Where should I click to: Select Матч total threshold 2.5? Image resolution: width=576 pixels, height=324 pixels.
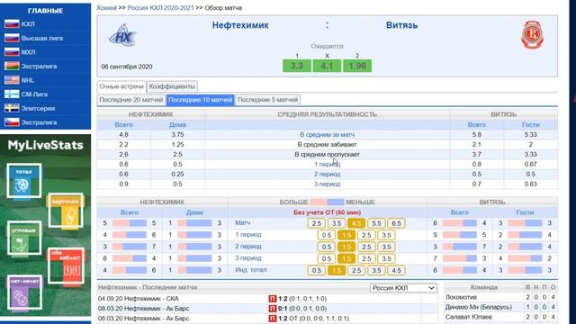click(x=316, y=223)
